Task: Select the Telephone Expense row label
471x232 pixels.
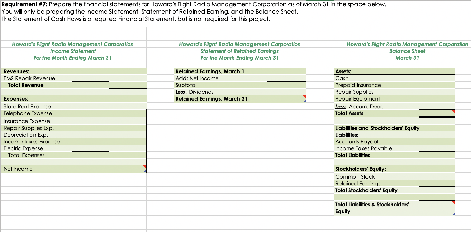Action: pyautogui.click(x=36, y=113)
